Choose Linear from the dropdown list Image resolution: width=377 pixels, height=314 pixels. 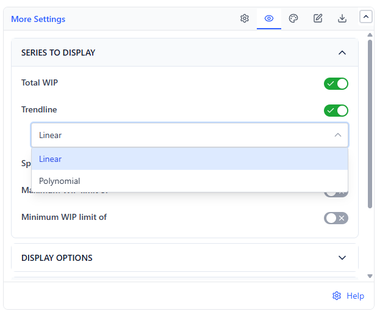(190, 159)
